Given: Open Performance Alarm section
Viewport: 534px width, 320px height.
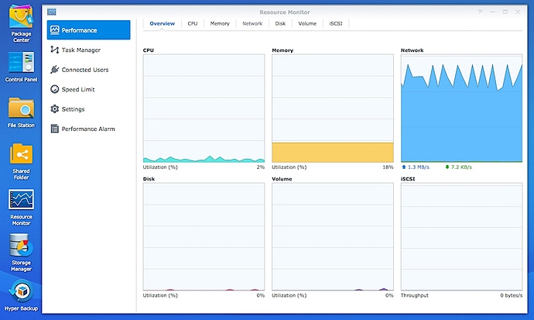Looking at the screenshot, I should click(x=88, y=129).
